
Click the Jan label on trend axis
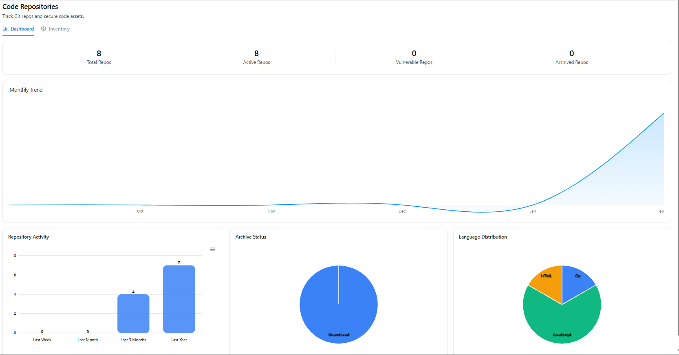pos(533,211)
